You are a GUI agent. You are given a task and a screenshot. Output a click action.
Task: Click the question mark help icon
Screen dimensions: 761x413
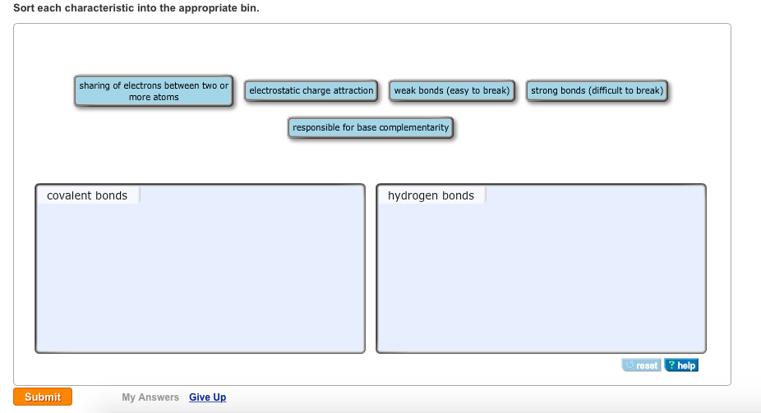[671, 365]
